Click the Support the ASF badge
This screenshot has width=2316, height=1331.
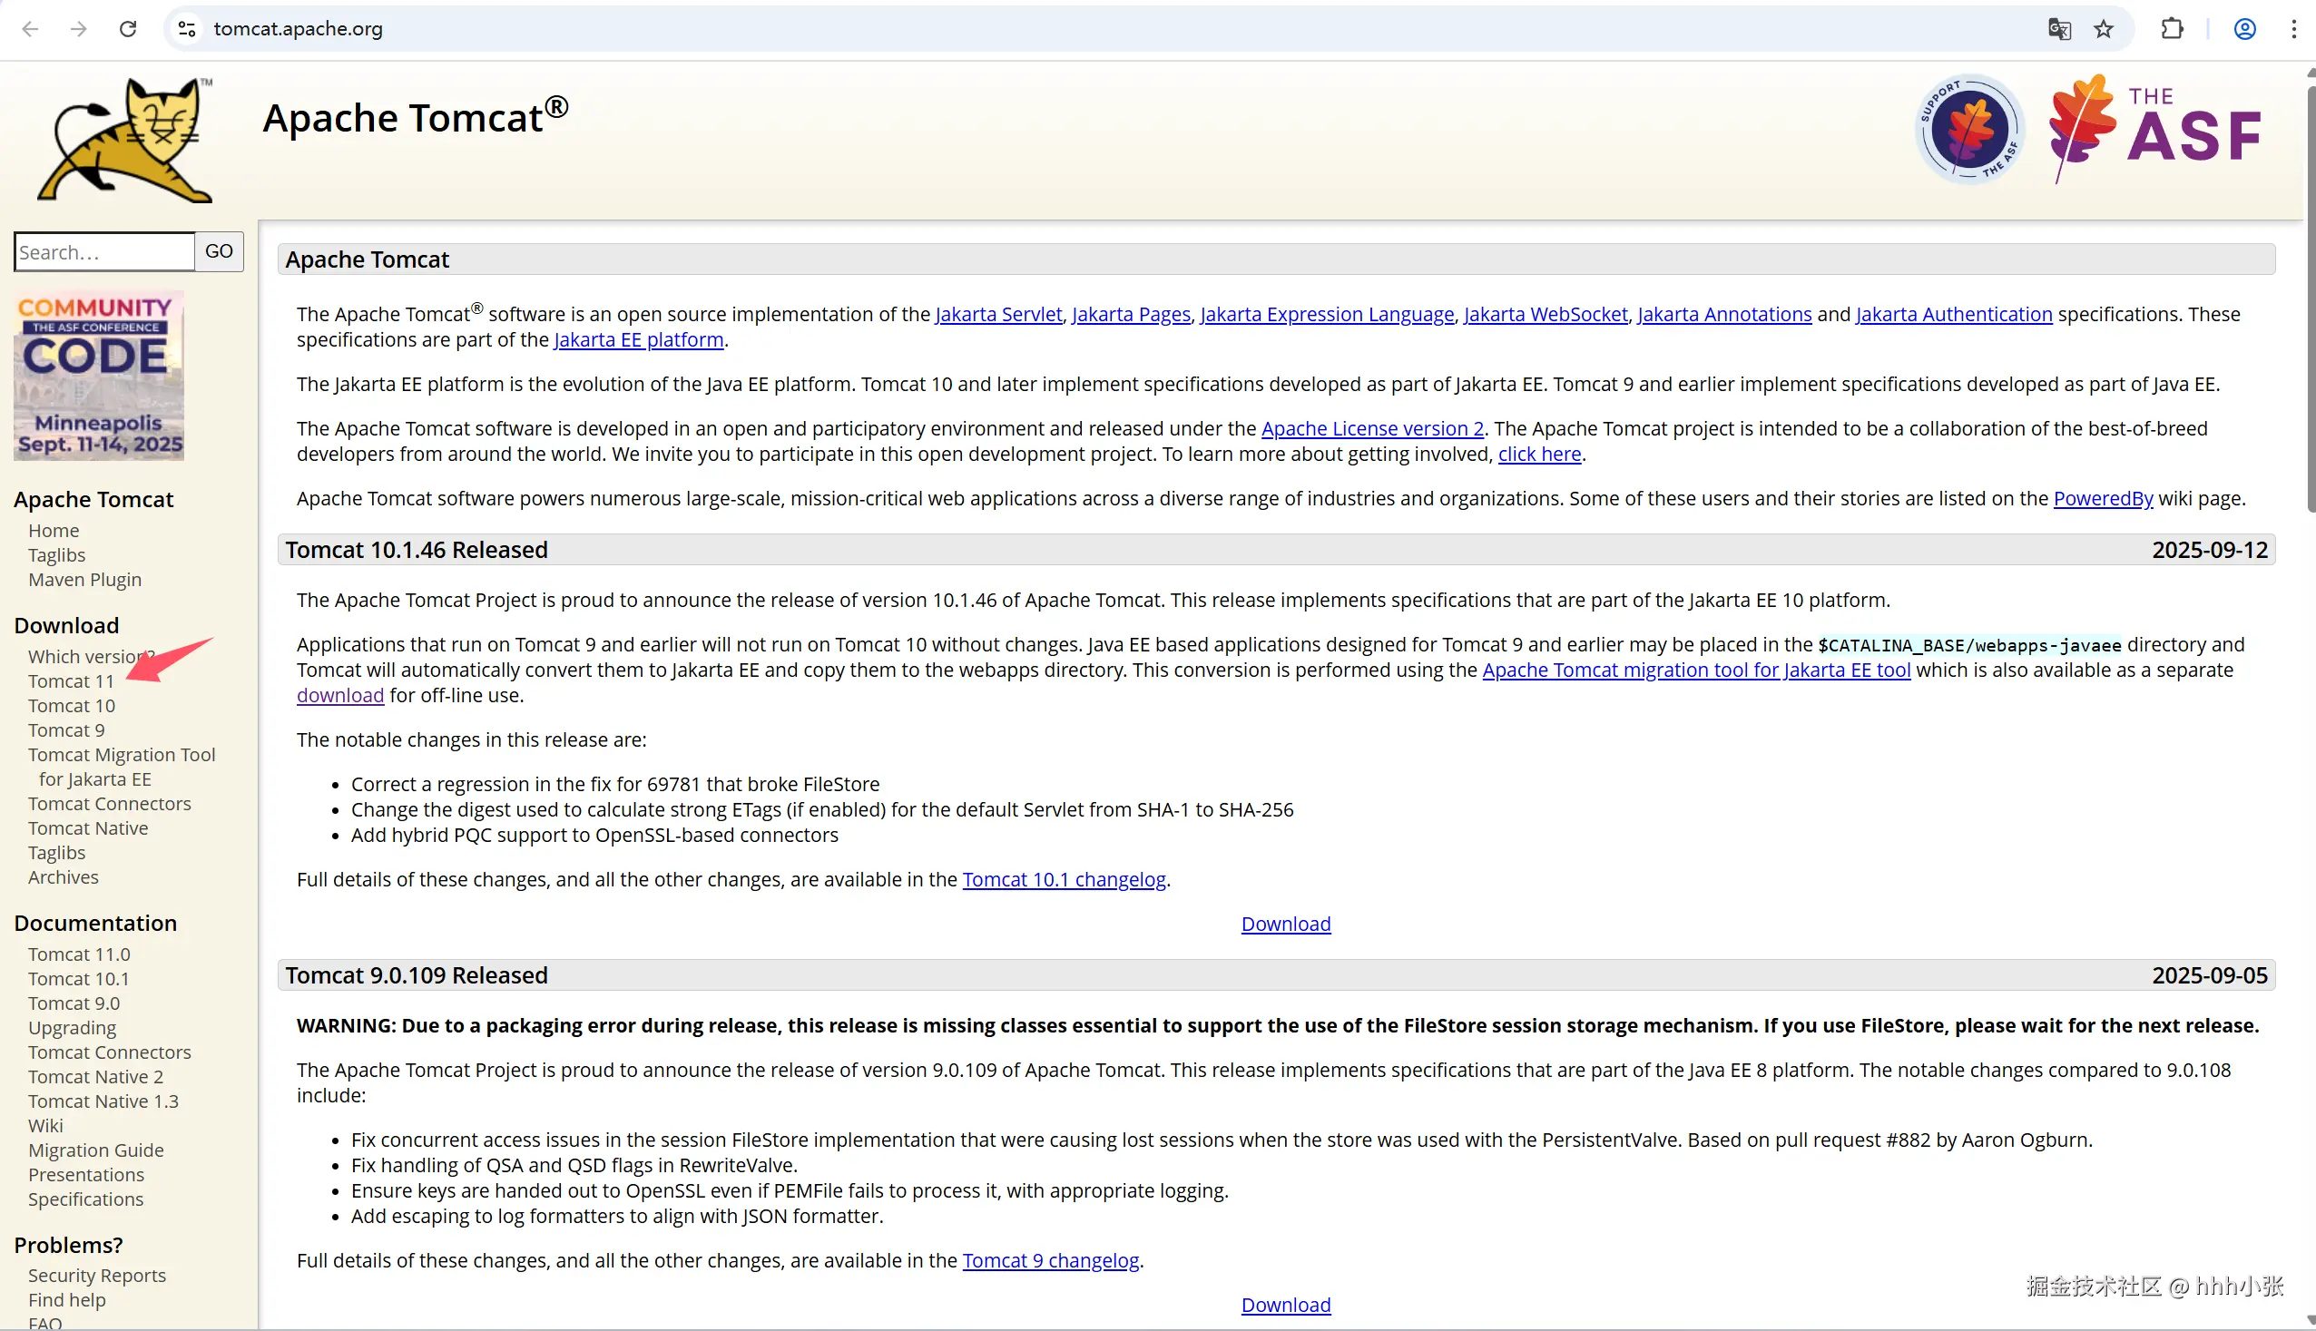1969,129
